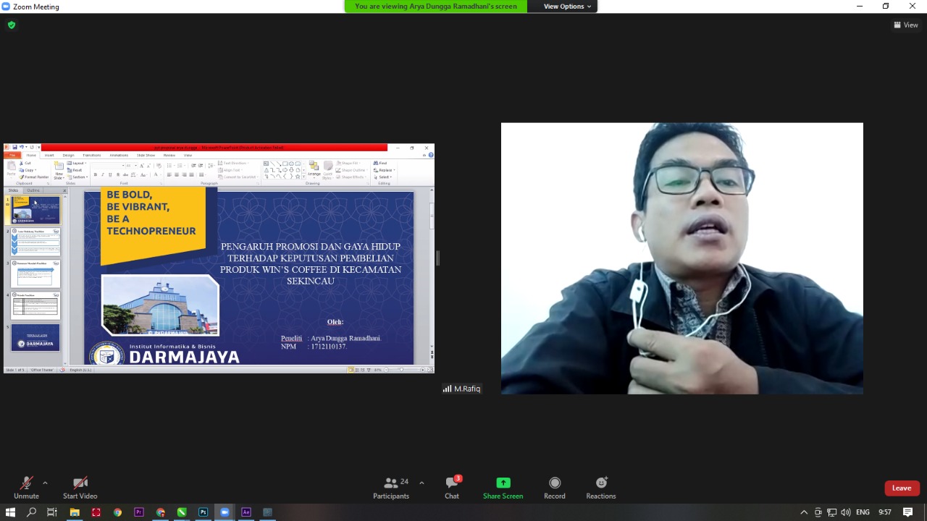Select M.Rafiq's video tile
The image size is (927, 521).
click(x=681, y=258)
